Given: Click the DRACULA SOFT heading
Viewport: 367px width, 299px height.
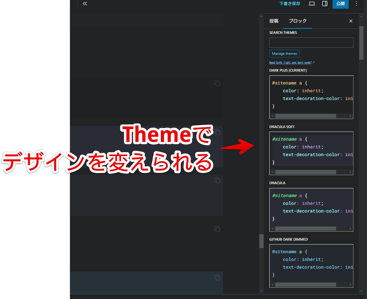Looking at the screenshot, I should tap(282, 127).
